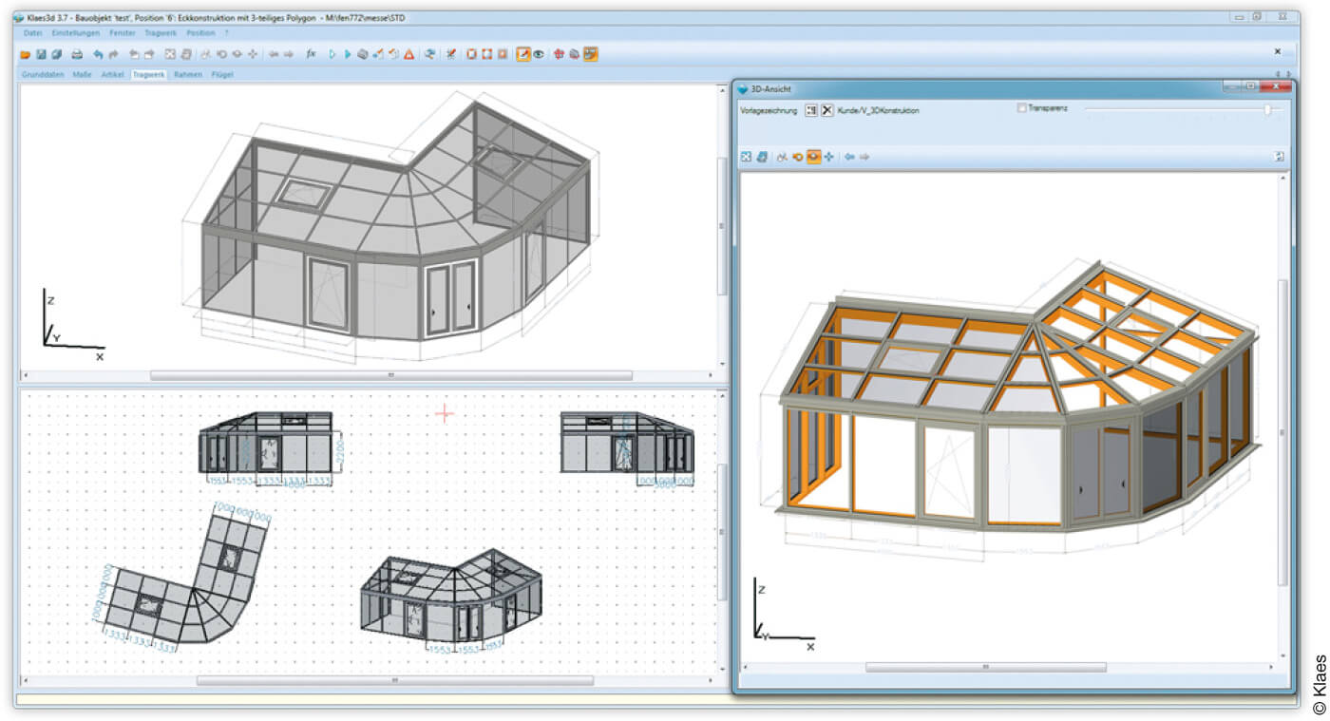Click the open folder icon in main toolbar
The width and height of the screenshot is (1330, 721).
(26, 55)
